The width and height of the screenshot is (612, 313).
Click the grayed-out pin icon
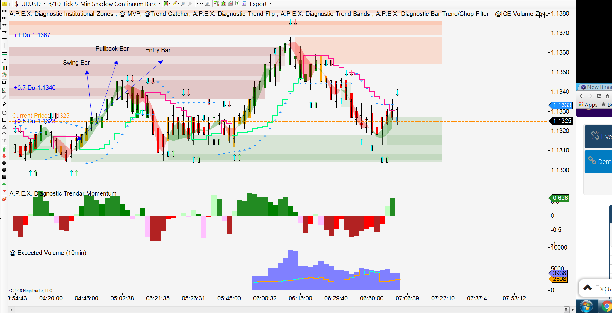pos(190,4)
